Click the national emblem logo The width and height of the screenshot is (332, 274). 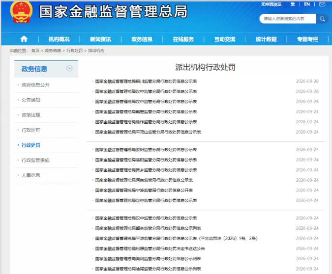(x=21, y=12)
